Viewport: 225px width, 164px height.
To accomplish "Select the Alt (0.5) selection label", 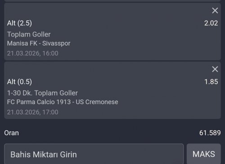I will point(19,82).
